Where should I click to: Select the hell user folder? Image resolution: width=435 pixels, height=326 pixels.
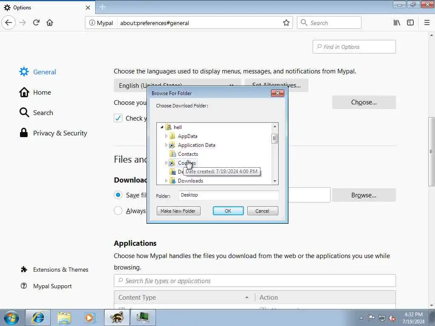tap(178, 127)
